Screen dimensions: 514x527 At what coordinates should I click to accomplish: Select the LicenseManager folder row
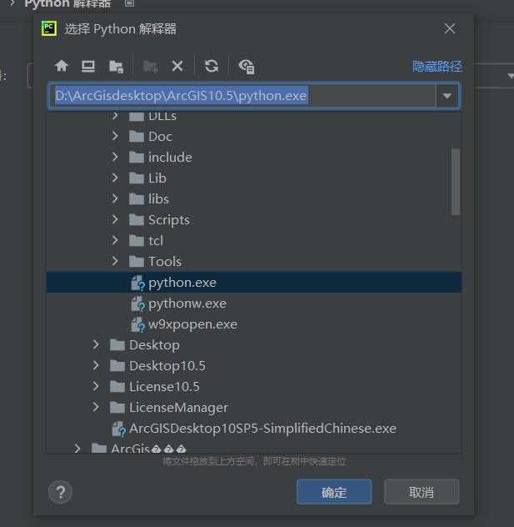(x=254, y=408)
